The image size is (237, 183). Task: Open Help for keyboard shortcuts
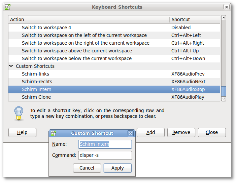(22, 132)
